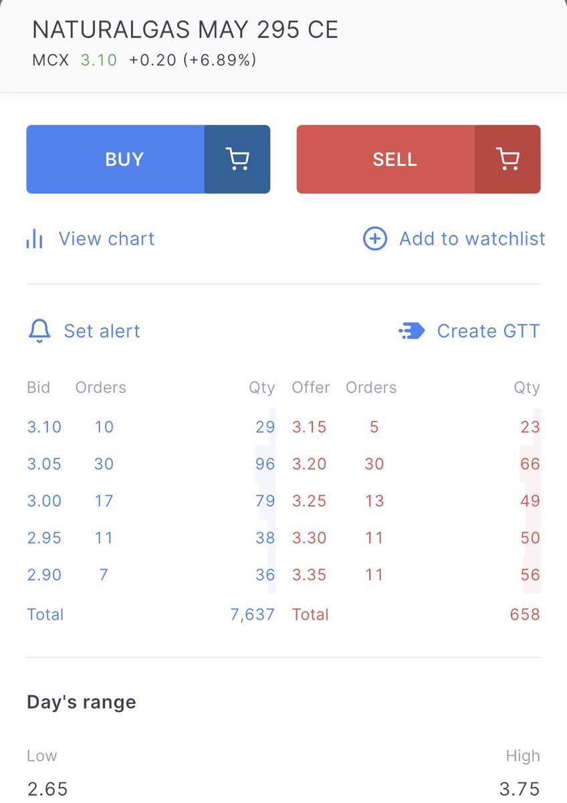Open the Create GTT link
The image size is (567, 803).
click(x=488, y=331)
